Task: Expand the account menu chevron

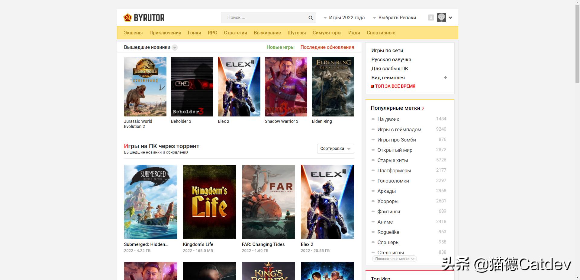Action: 450,17
